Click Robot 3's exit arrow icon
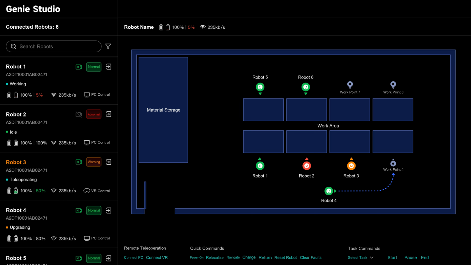Image resolution: width=471 pixels, height=265 pixels. [109, 162]
